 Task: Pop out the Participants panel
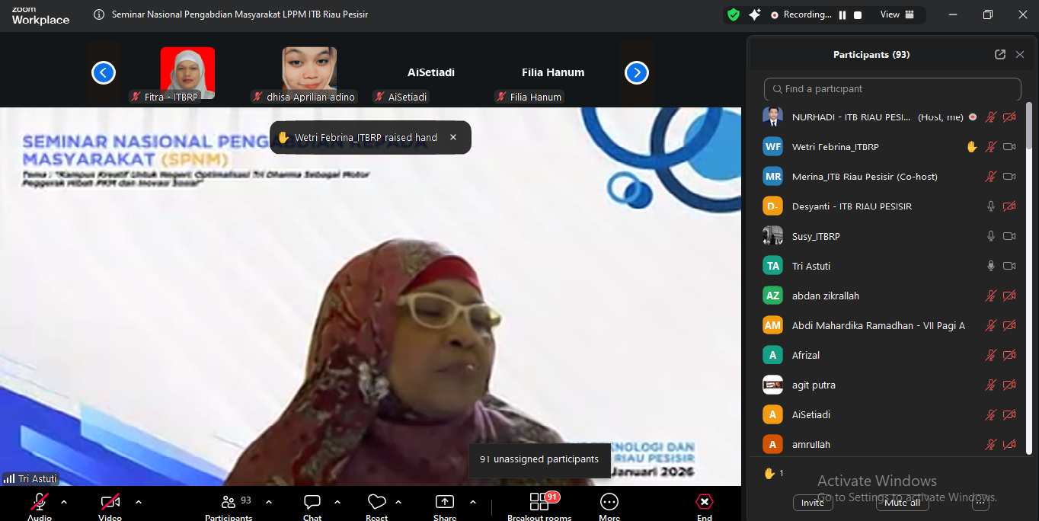[1000, 55]
